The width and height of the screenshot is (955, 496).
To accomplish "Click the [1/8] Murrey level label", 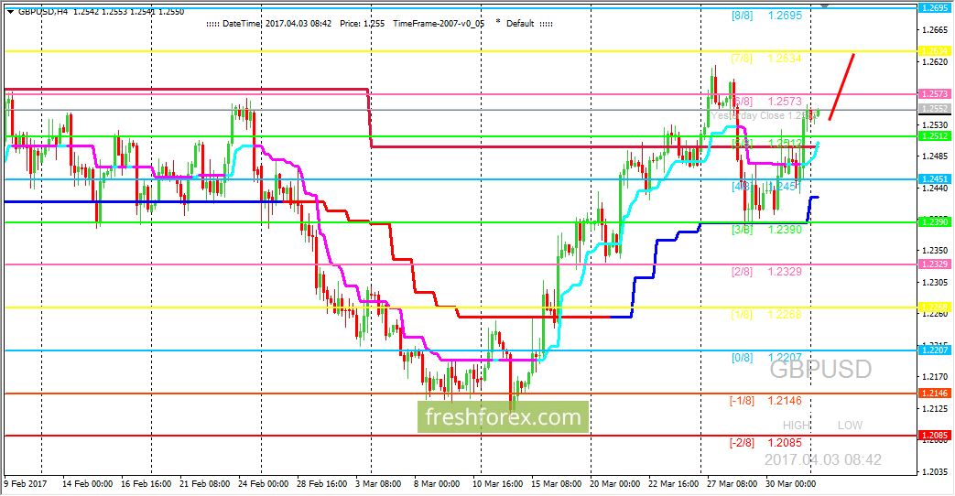I will tap(742, 315).
